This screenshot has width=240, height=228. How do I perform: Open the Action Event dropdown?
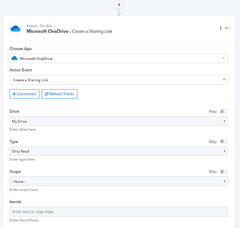coord(119,80)
